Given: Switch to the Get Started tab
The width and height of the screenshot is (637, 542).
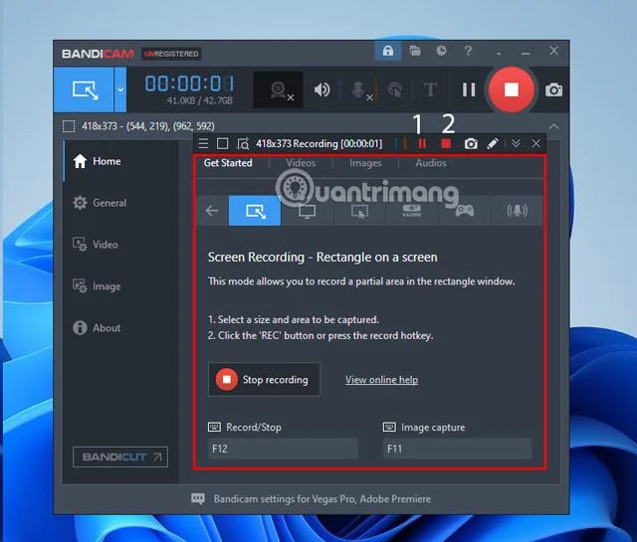Looking at the screenshot, I should click(x=228, y=163).
